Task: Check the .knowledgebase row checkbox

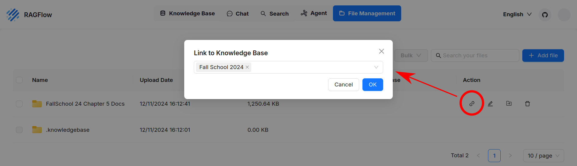Action: pos(19,130)
